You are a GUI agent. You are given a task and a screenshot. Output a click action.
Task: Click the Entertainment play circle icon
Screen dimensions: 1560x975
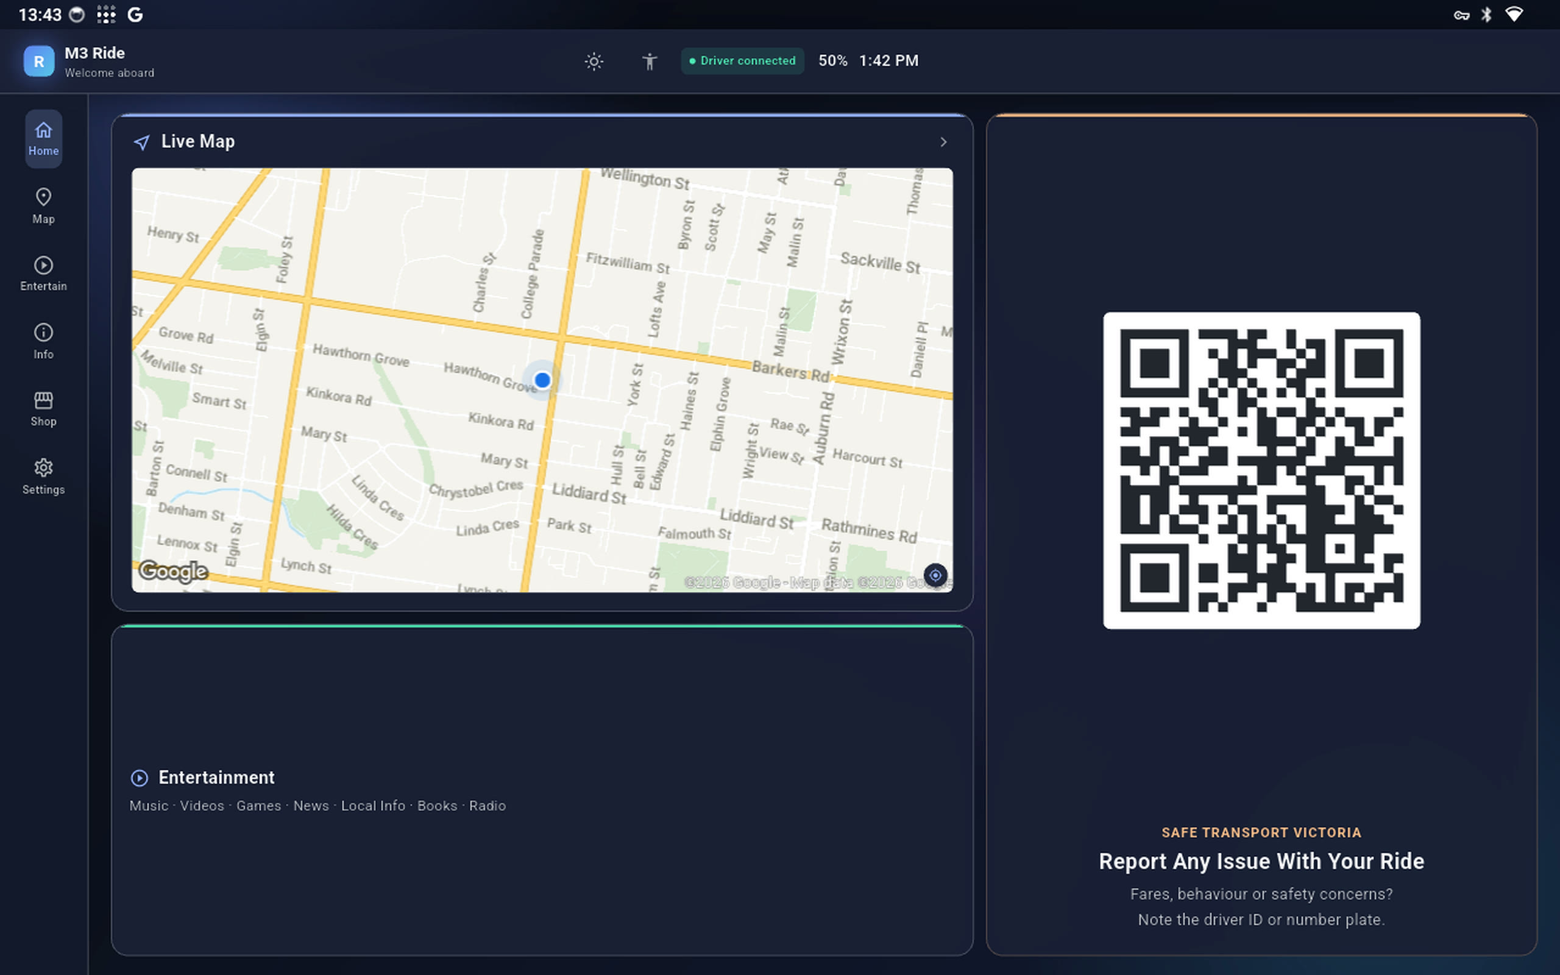139,778
